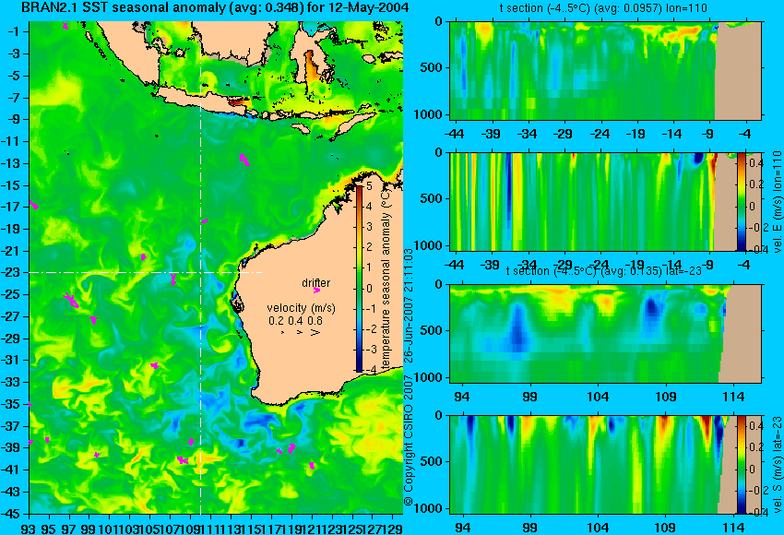Click the '114' tick below the bottom velocity plot
Screen dimensions: 784x535
(x=733, y=528)
